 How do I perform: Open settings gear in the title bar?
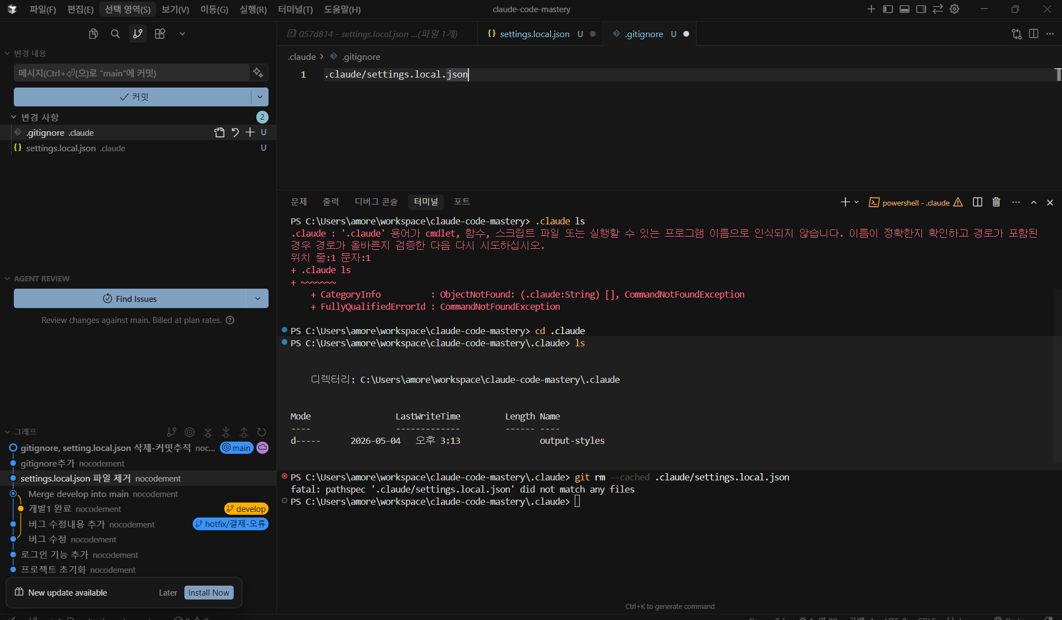(x=955, y=9)
